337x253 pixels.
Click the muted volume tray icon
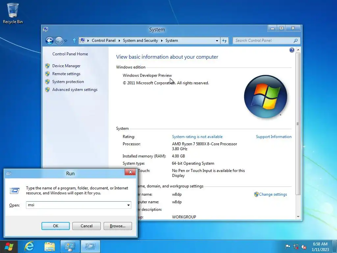(304, 247)
